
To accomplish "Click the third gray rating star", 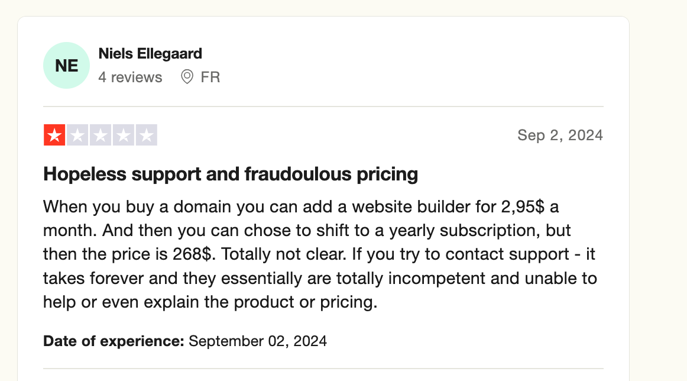I will [101, 135].
